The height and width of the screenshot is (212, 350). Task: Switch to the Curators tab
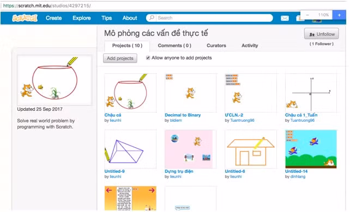(x=216, y=46)
